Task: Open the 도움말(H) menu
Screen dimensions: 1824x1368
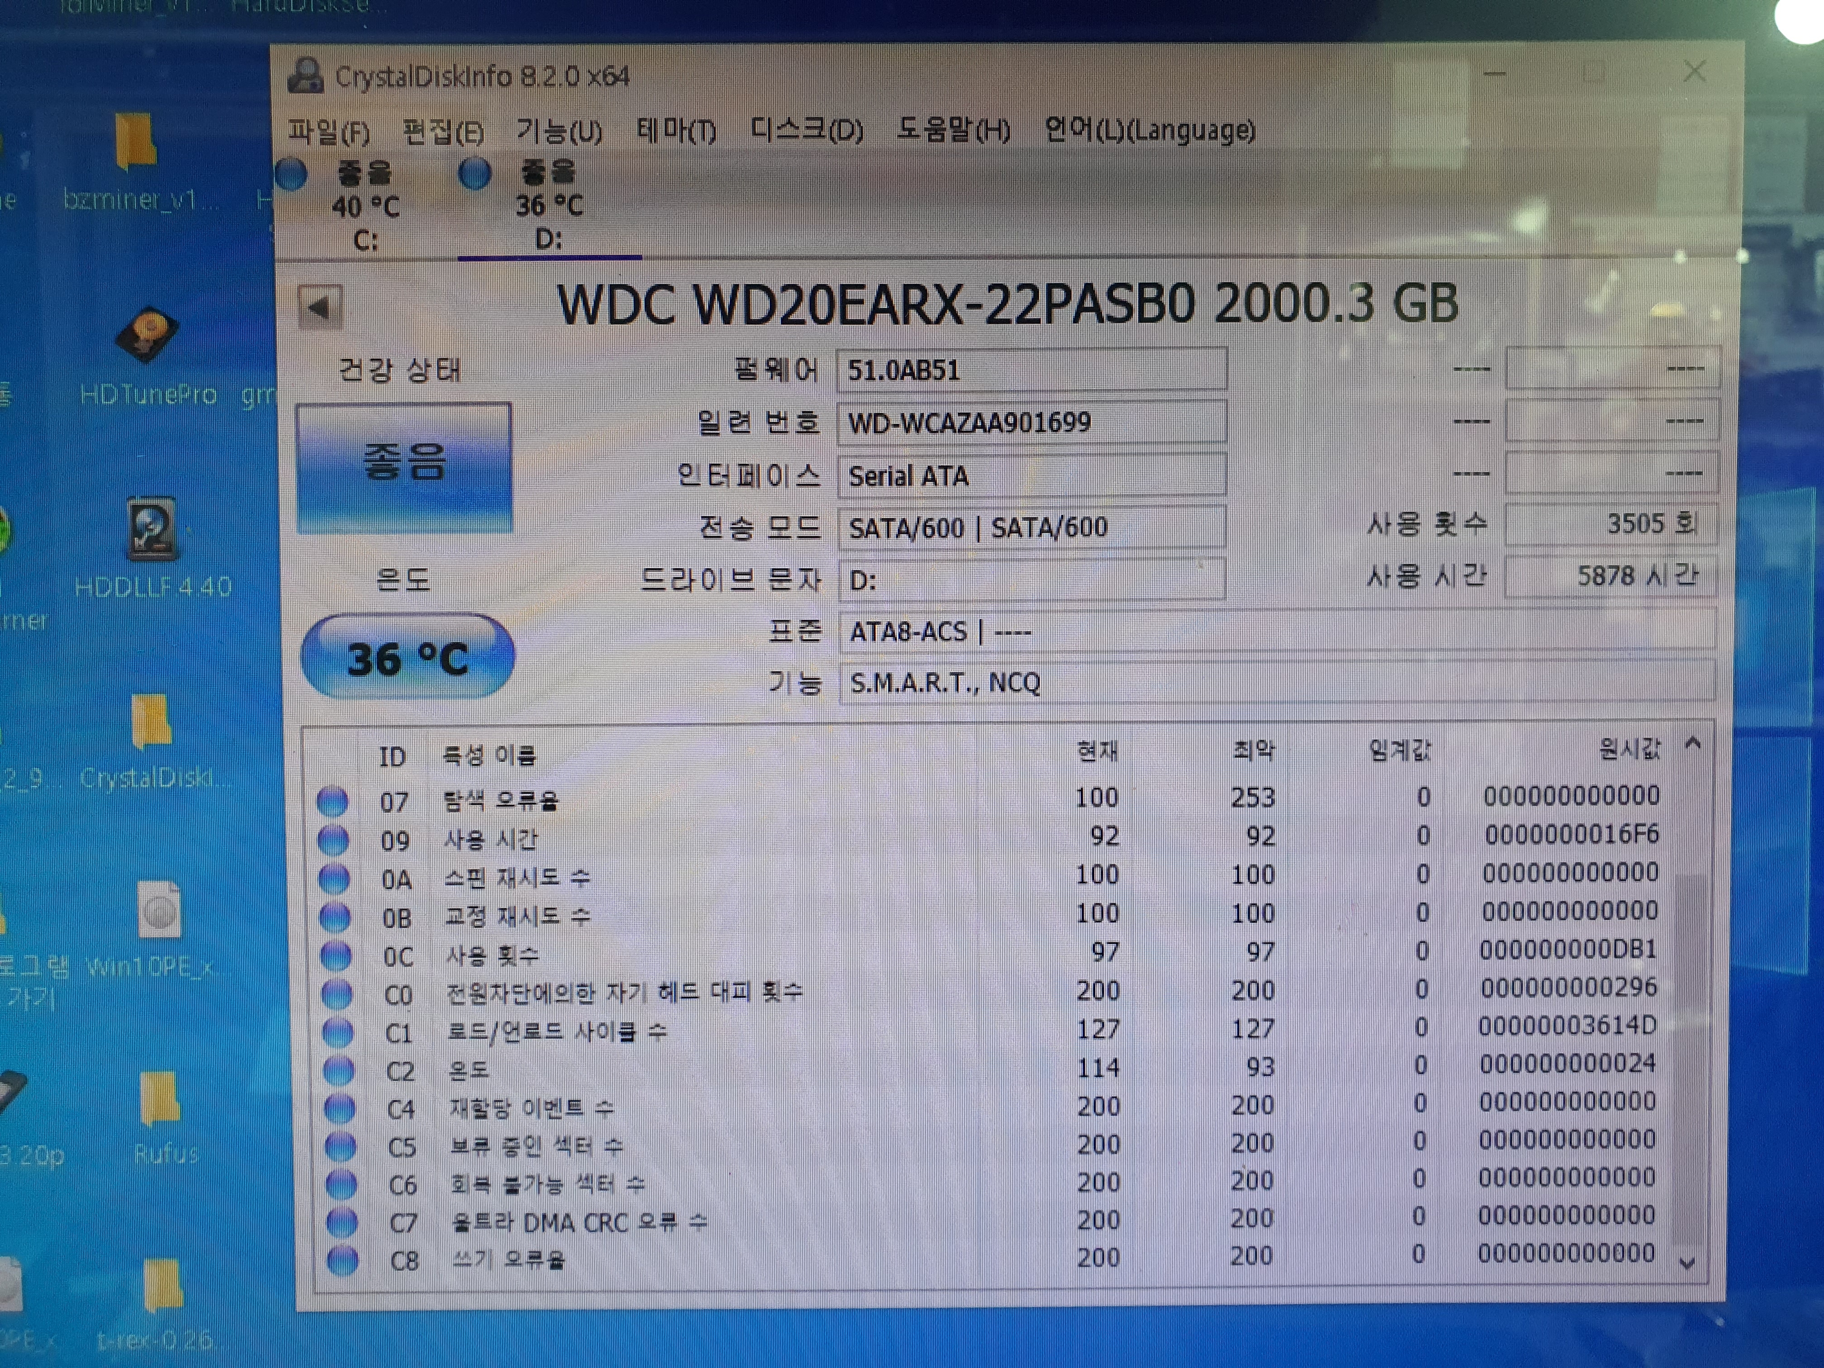Action: 953,129
